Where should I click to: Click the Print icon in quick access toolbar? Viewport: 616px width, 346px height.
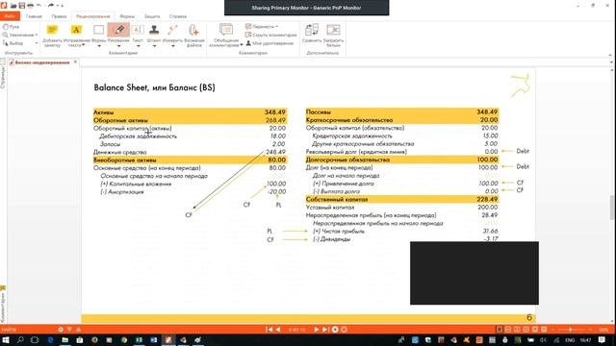30,6
